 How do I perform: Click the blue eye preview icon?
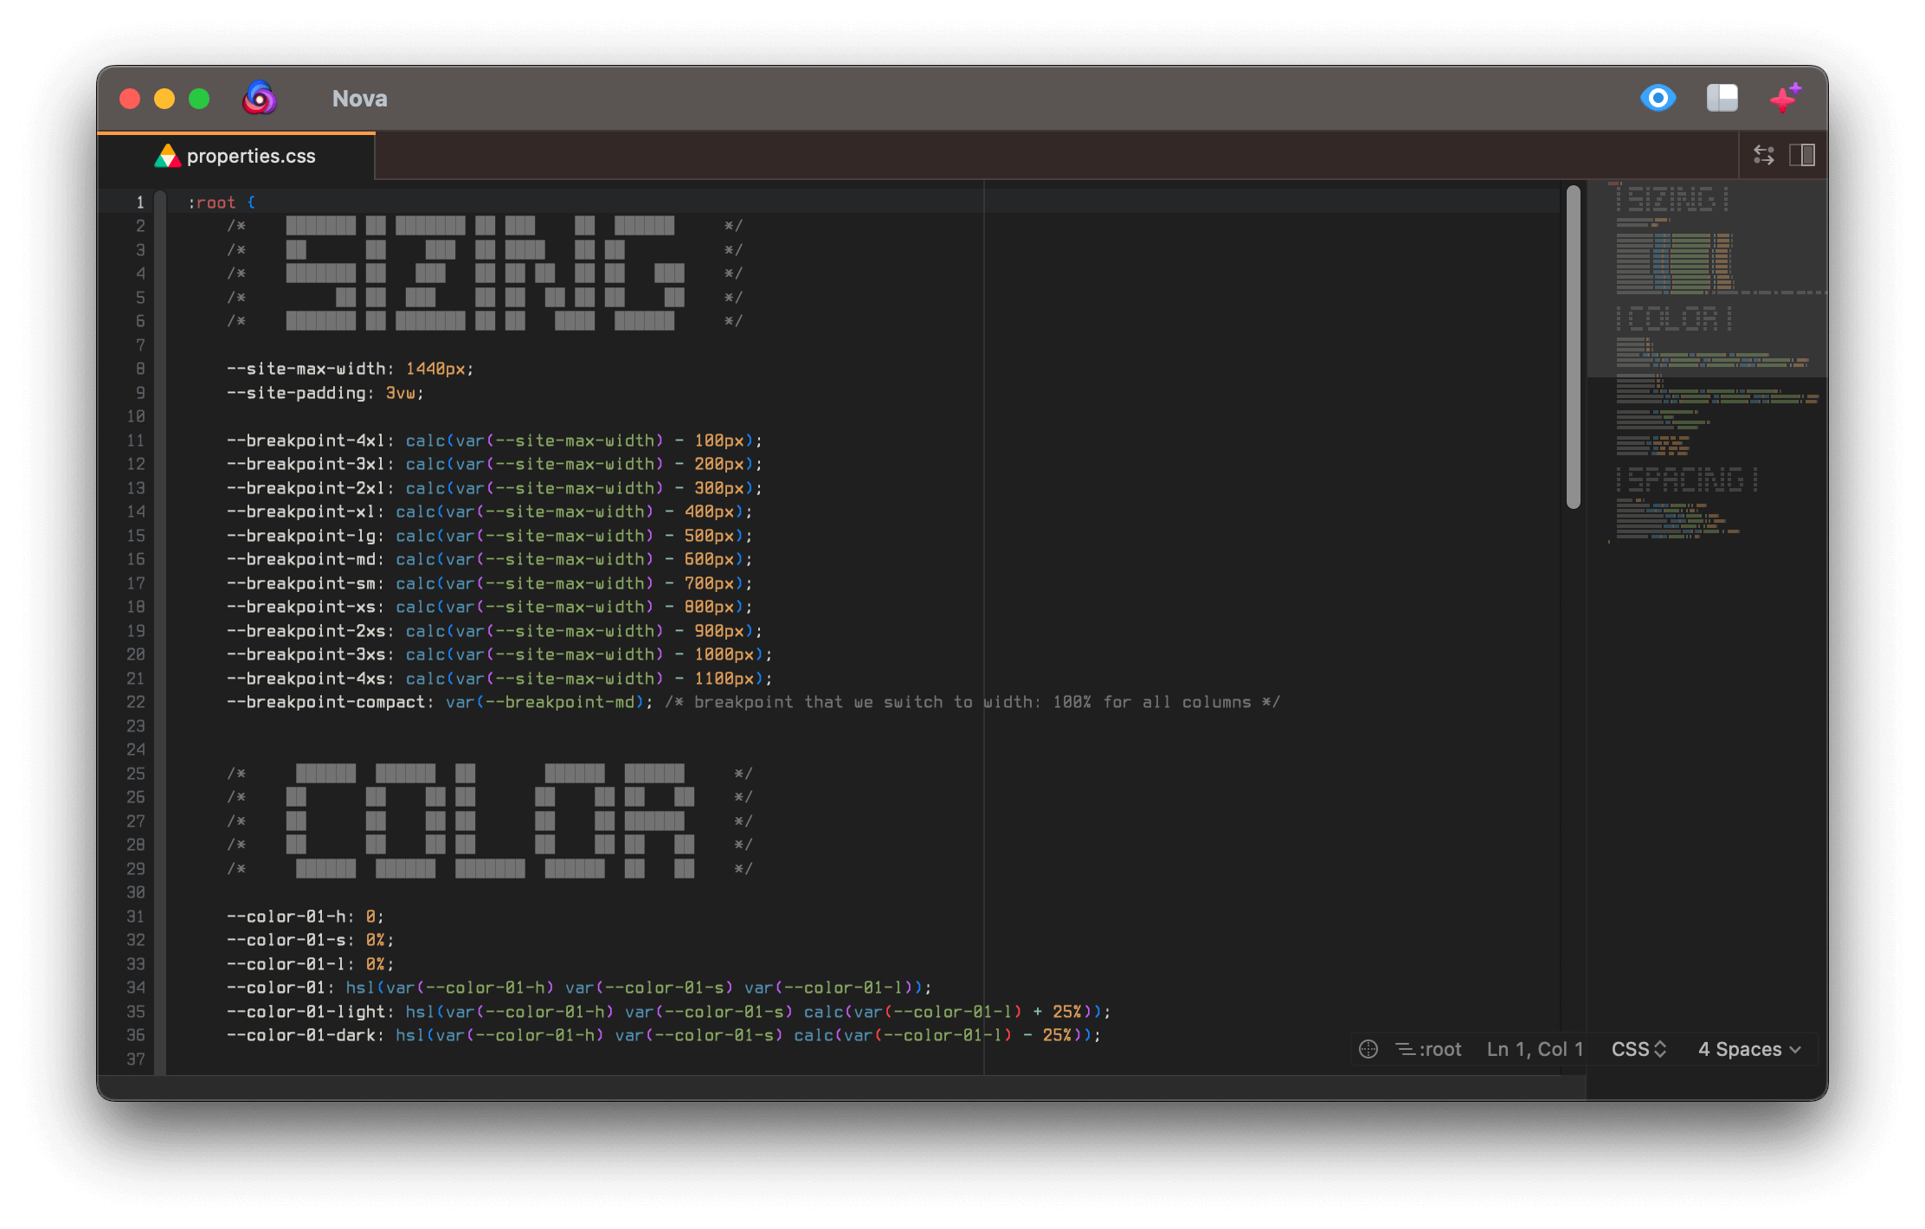[1658, 99]
